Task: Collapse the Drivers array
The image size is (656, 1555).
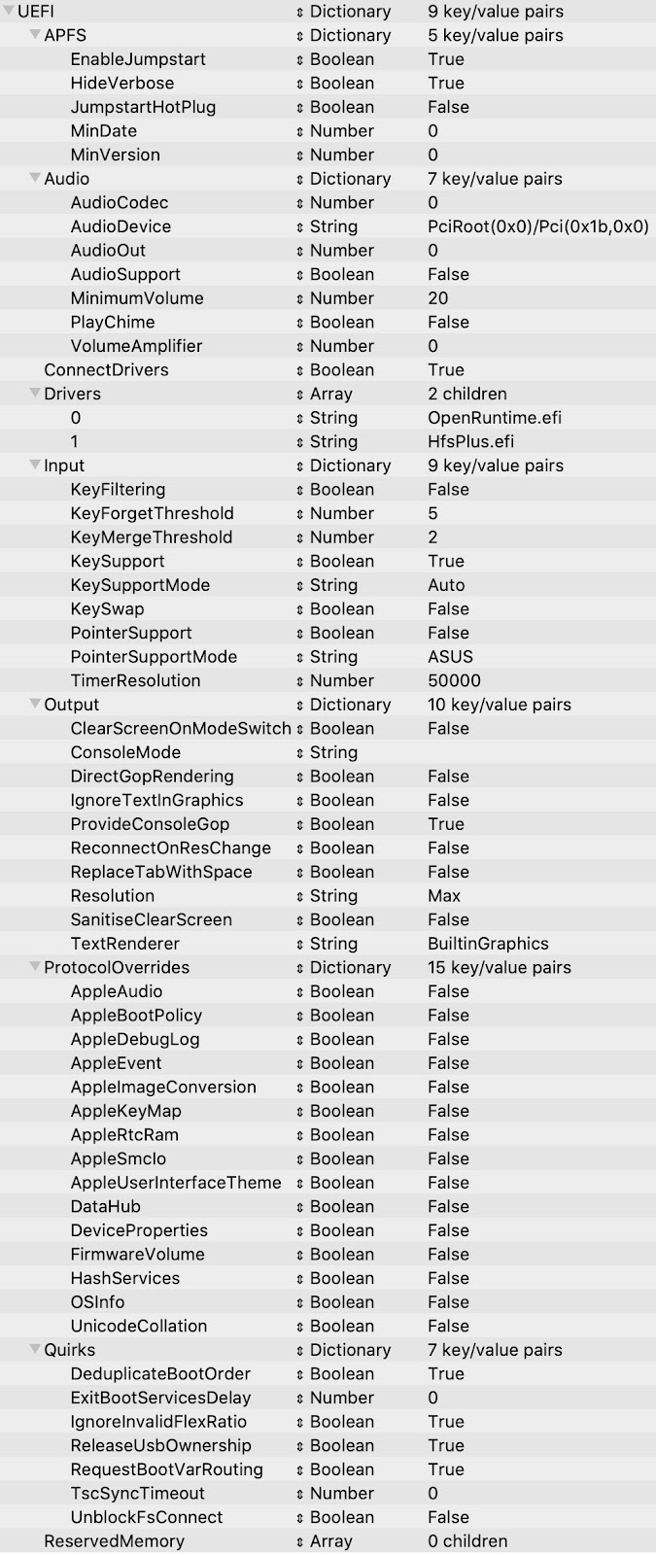Action: point(35,394)
